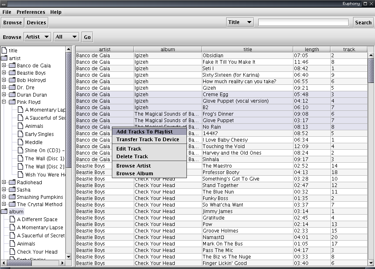The width and height of the screenshot is (375, 269).
Task: Click the album folder icon in tree
Action: 4,211
